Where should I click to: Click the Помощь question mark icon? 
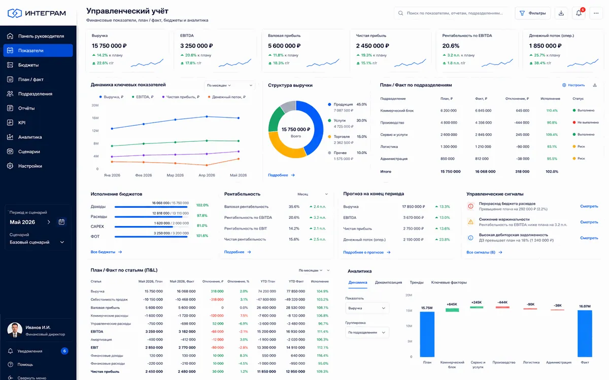[10, 364]
